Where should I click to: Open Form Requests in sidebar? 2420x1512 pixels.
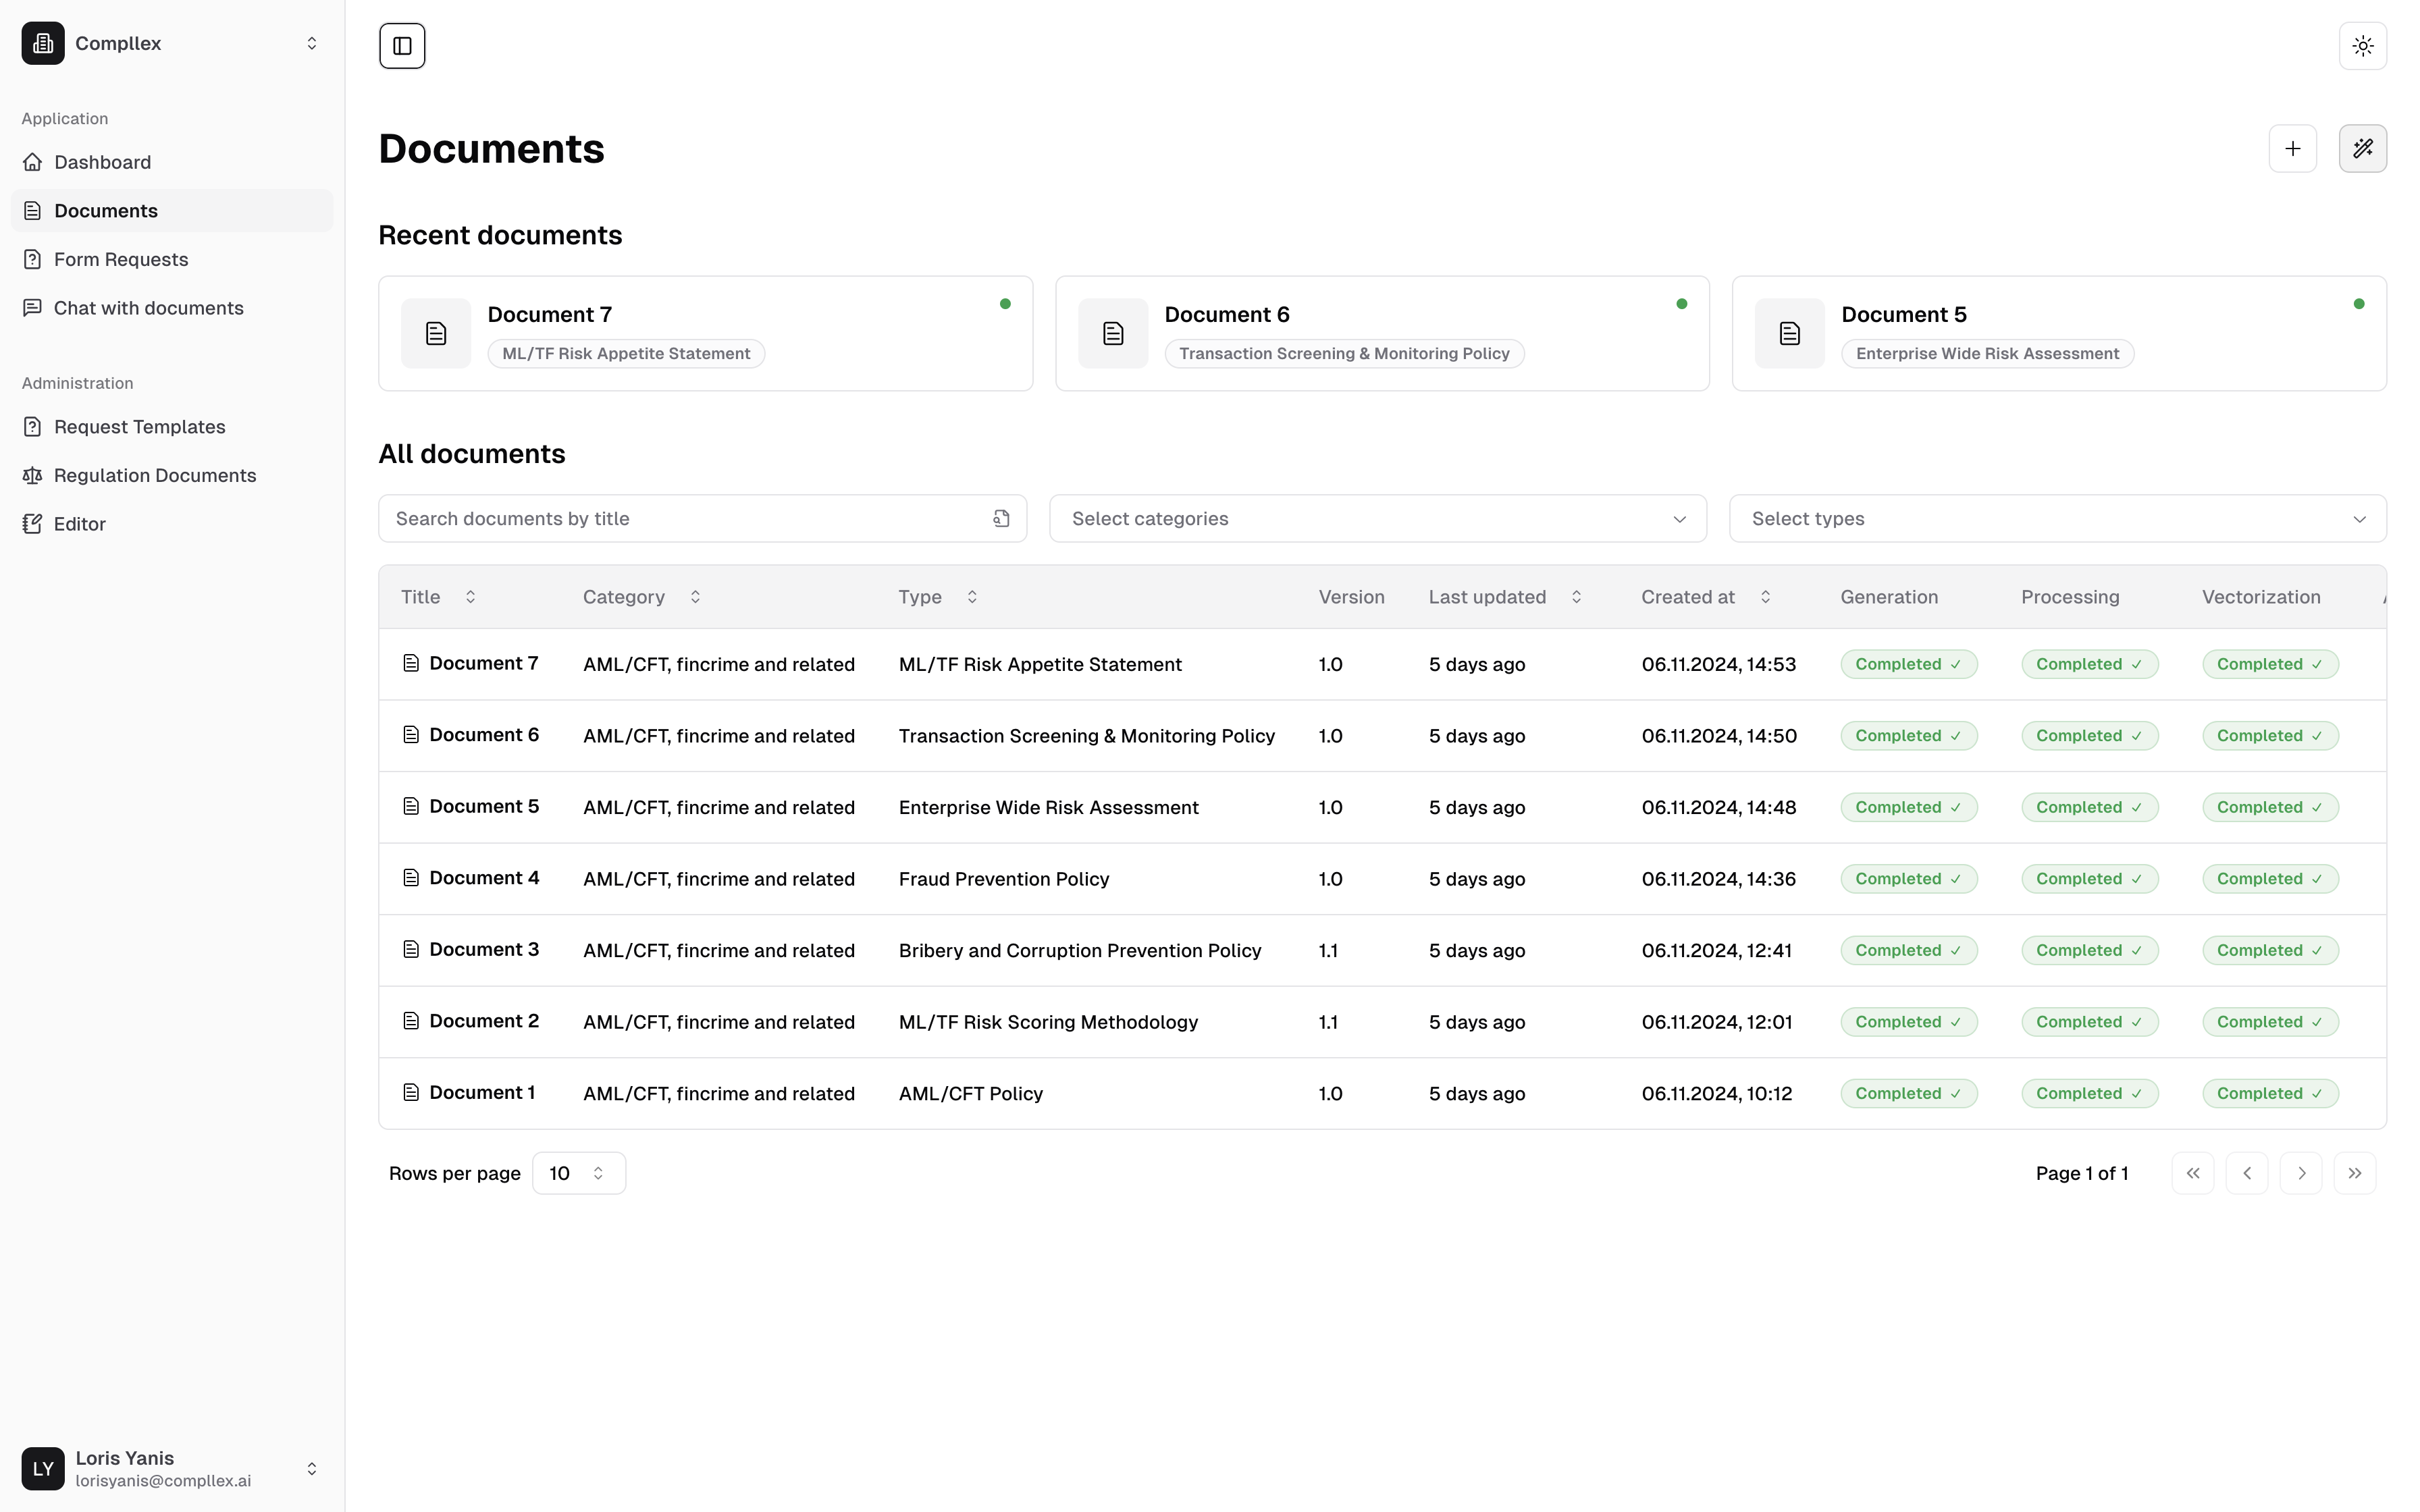click(172, 259)
